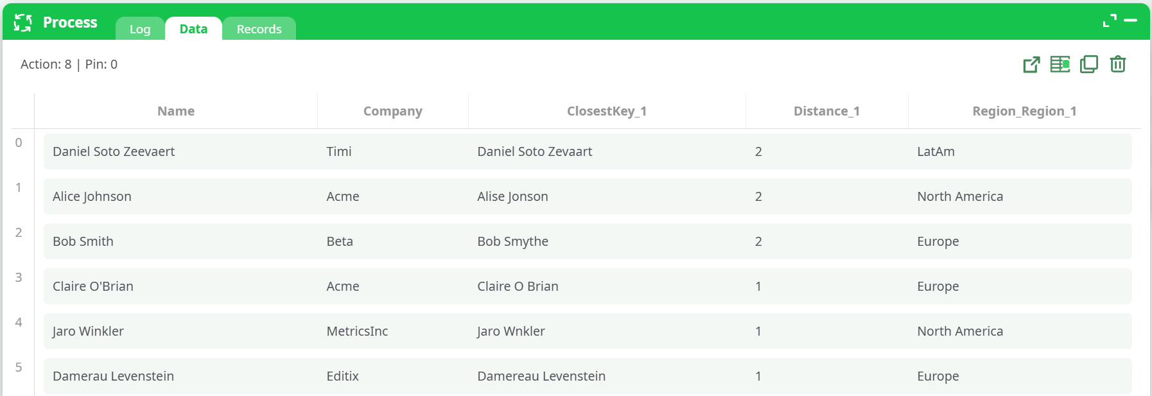The width and height of the screenshot is (1152, 396).
Task: Sort by the ClosestKey_1 column
Action: 607,110
